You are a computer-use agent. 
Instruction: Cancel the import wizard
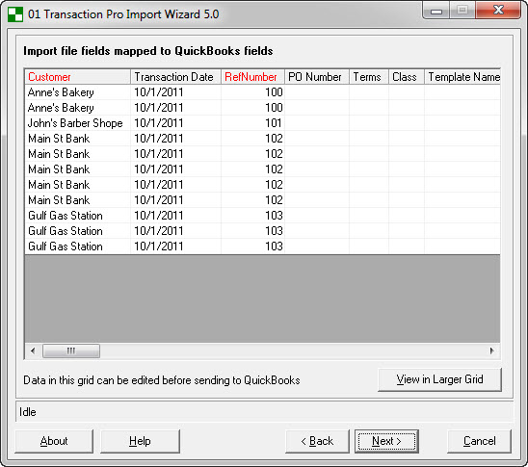pyautogui.click(x=479, y=441)
